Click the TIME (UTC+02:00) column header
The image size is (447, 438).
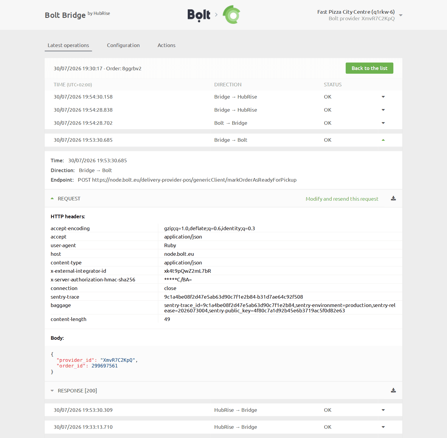[x=73, y=85]
